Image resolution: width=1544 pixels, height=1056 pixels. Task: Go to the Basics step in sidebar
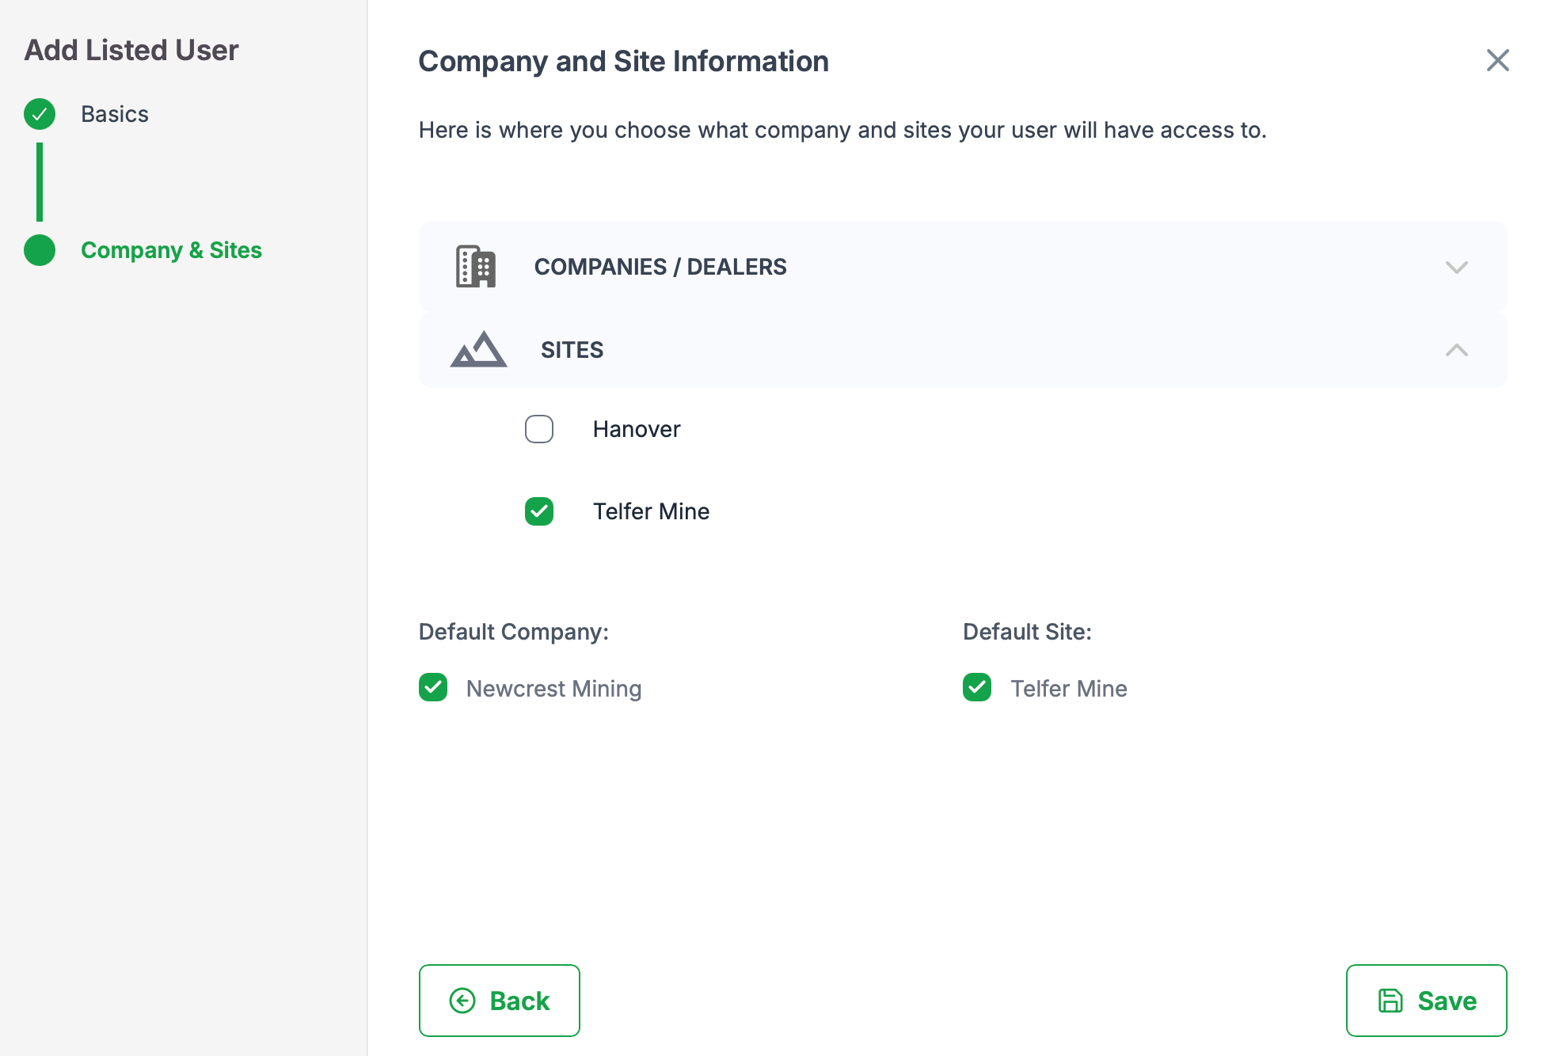tap(115, 114)
